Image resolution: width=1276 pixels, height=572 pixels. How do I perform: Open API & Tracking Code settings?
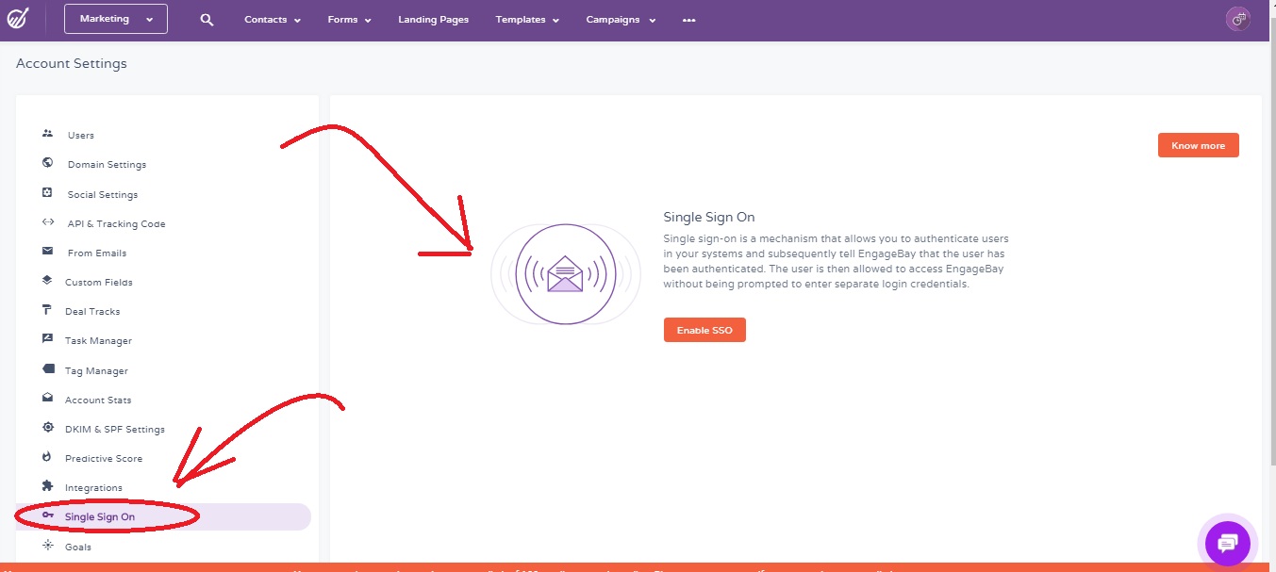[116, 223]
